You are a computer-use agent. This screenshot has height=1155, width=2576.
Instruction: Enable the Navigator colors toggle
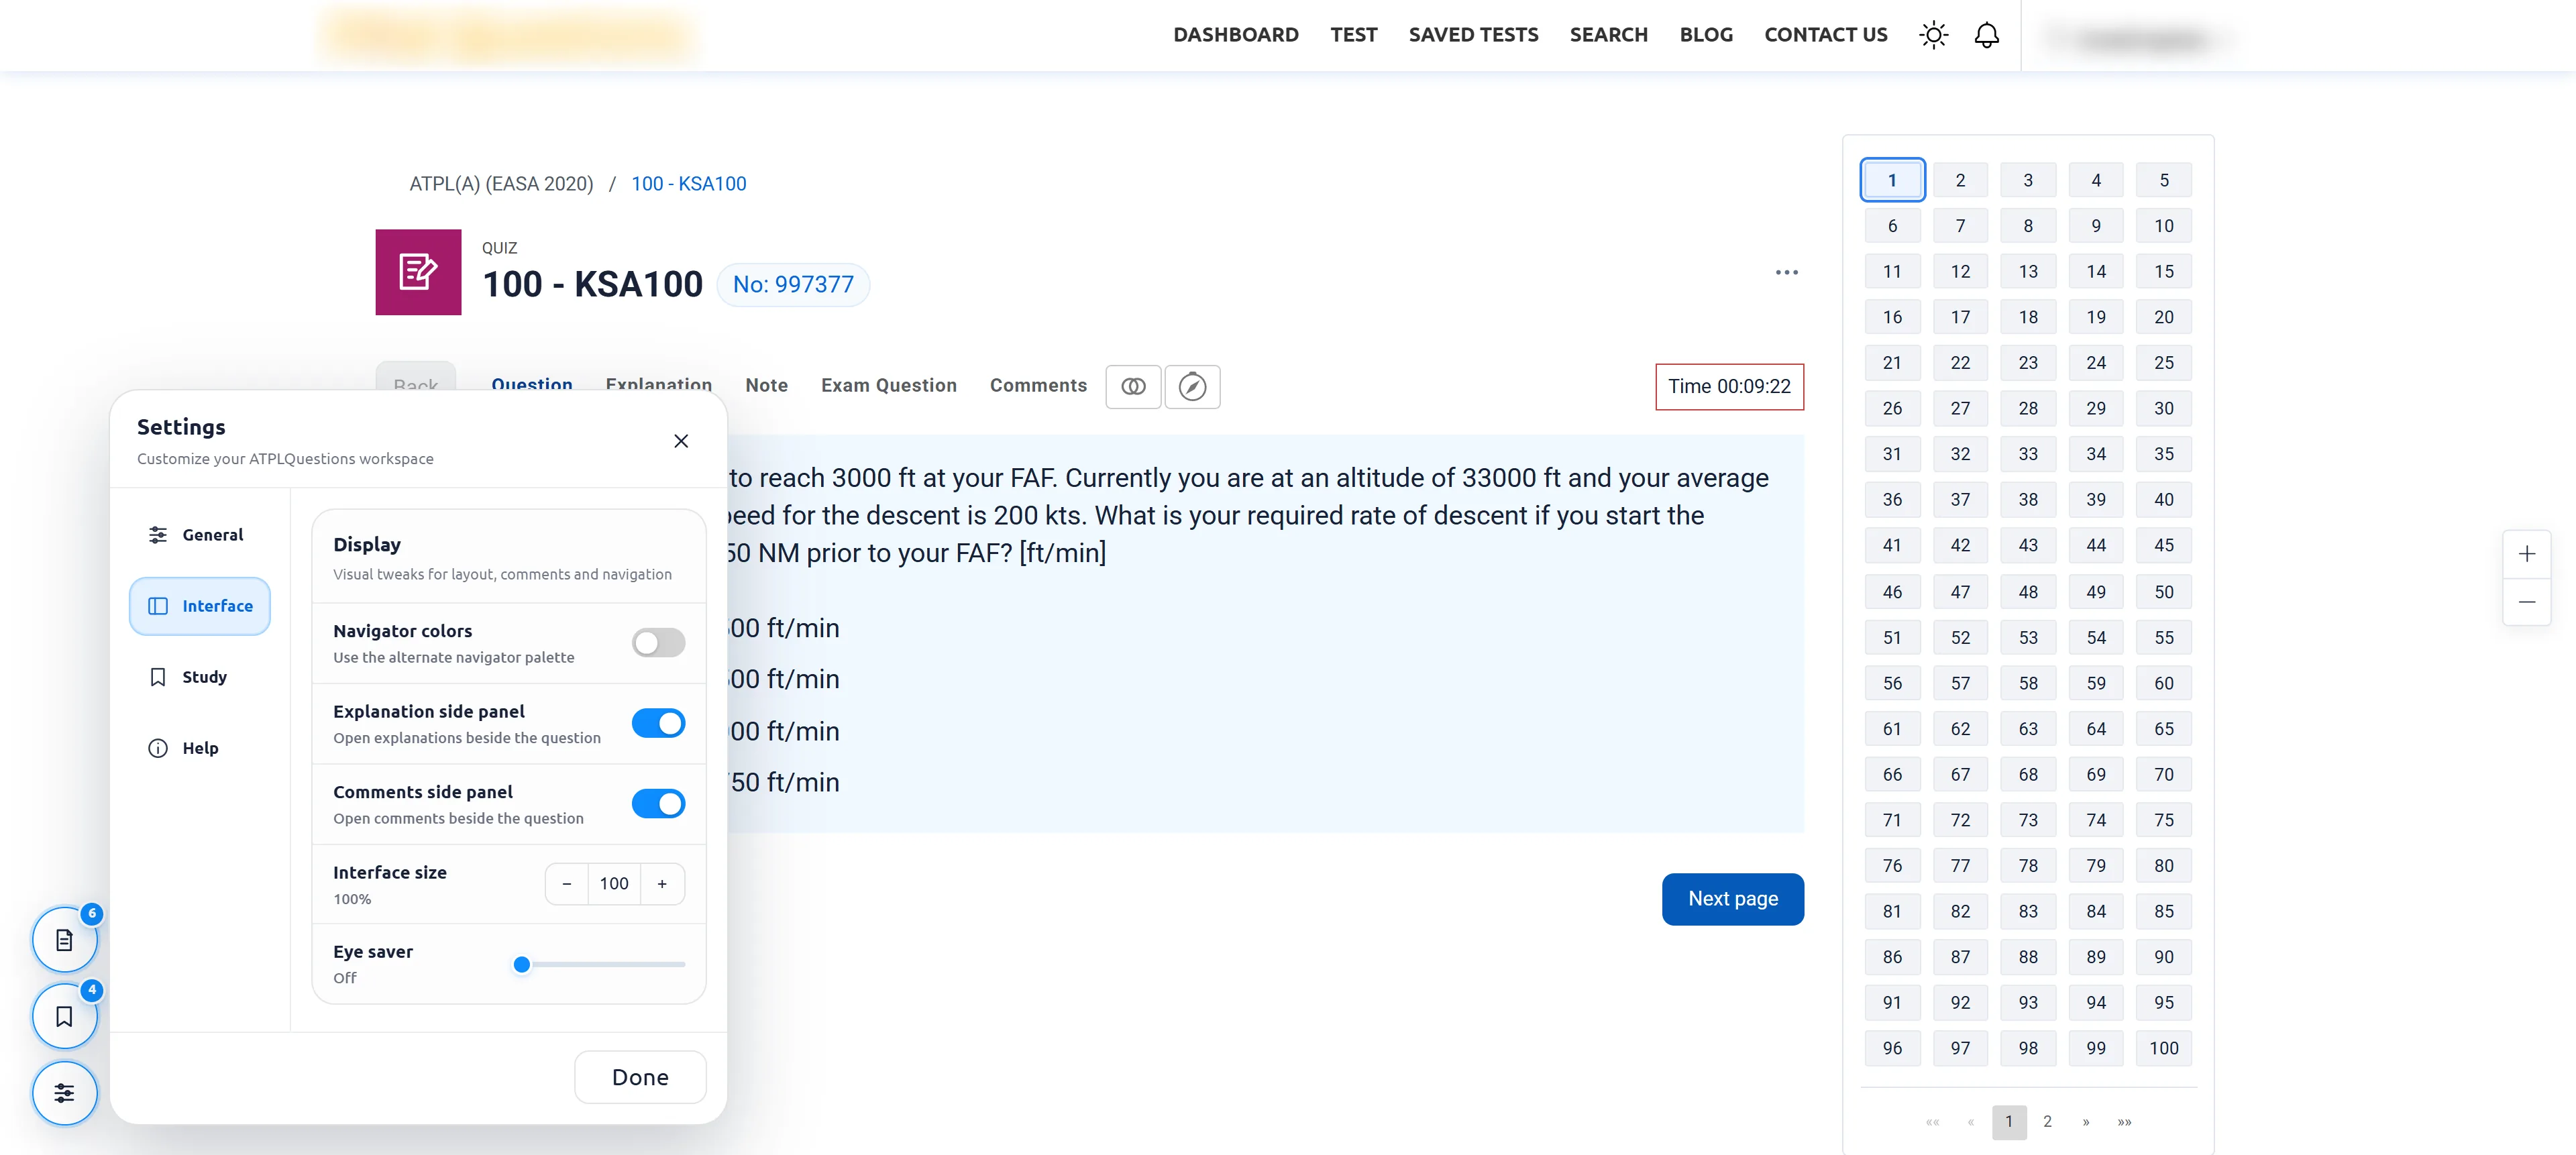point(658,643)
